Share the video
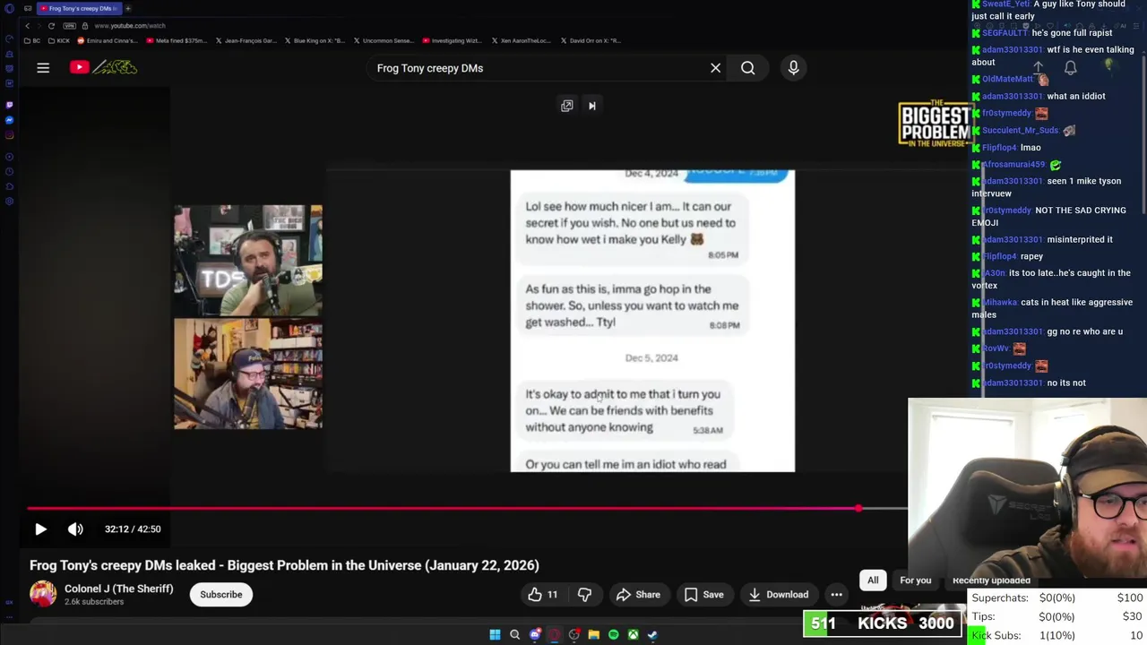This screenshot has width=1147, height=645. (638, 595)
